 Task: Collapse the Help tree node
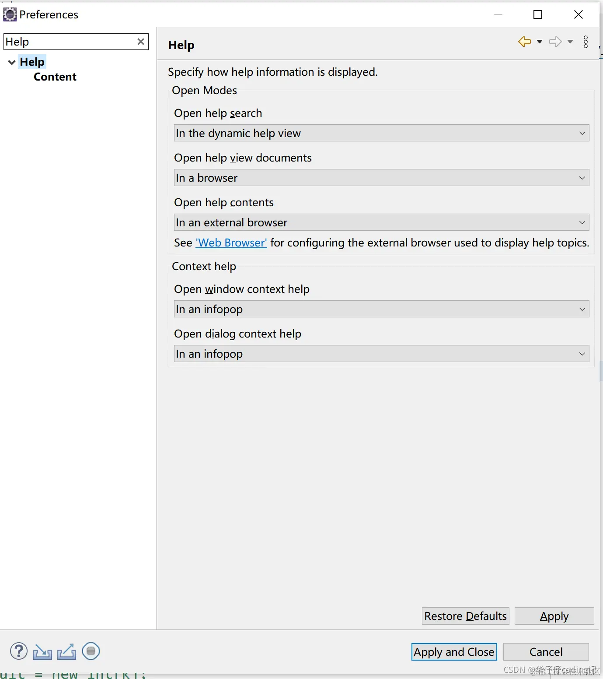point(12,62)
